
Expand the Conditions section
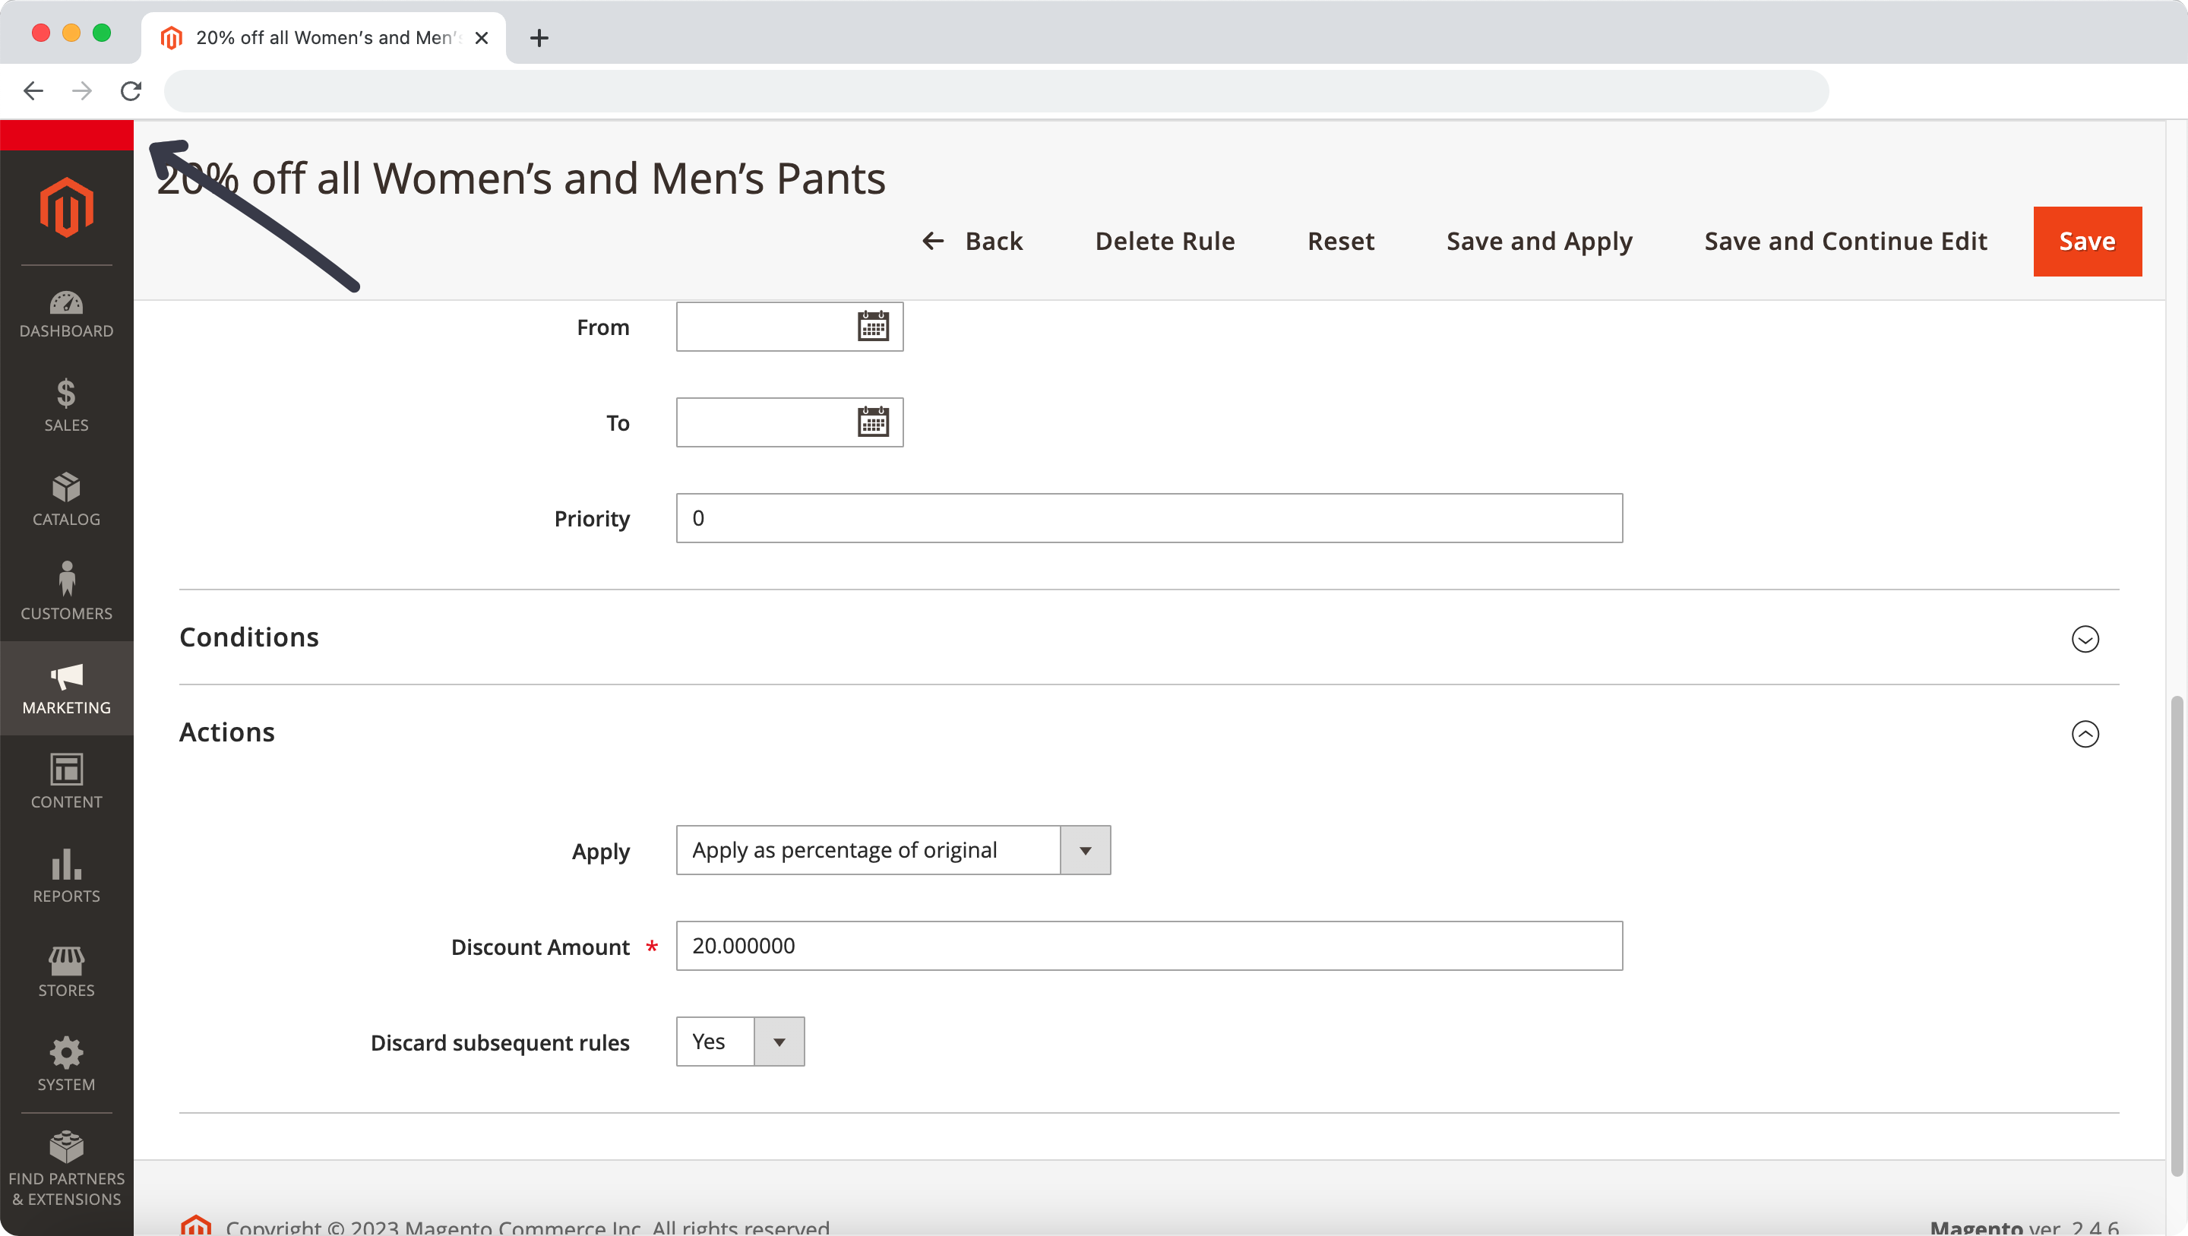(2085, 638)
